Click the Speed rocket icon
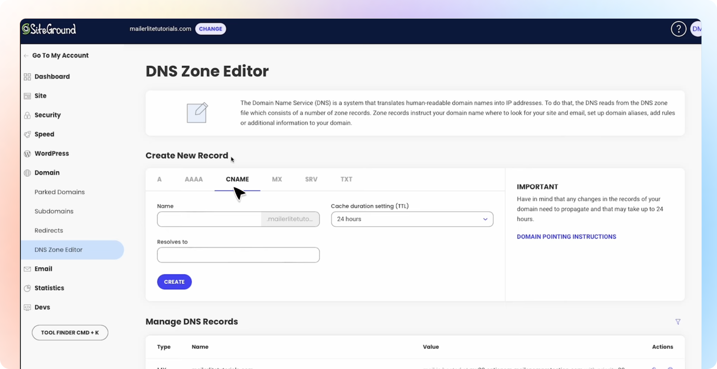717x369 pixels. tap(27, 134)
